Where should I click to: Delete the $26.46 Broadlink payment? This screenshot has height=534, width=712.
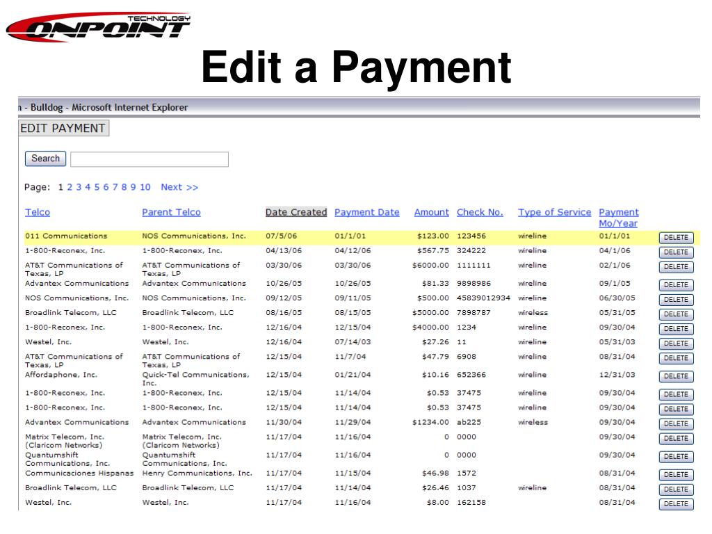click(x=676, y=489)
